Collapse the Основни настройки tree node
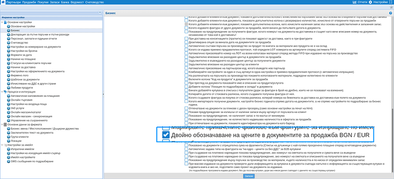 point(2,22)
